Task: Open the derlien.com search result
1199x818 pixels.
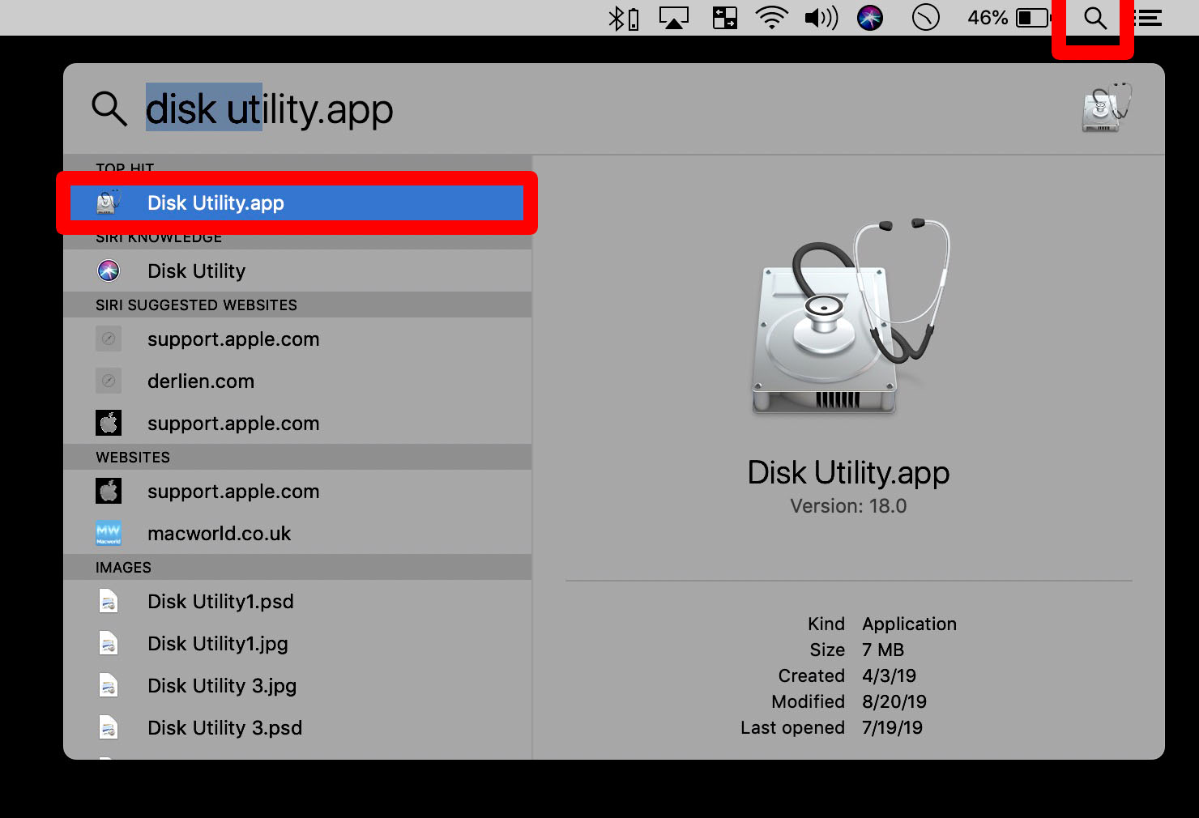Action: click(x=200, y=381)
